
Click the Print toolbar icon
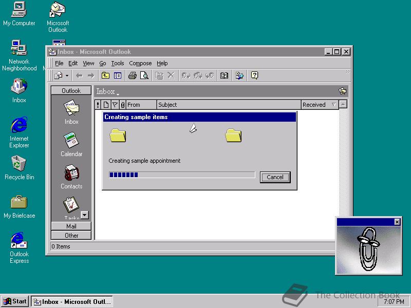pos(133,75)
